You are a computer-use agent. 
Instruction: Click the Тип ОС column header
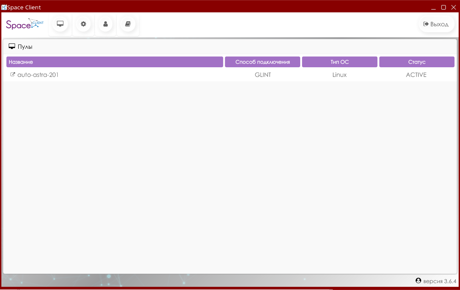tap(340, 62)
